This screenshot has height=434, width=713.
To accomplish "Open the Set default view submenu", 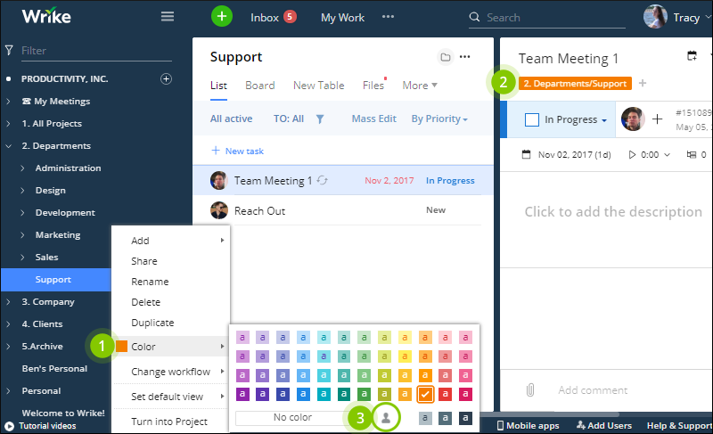I will point(171,397).
